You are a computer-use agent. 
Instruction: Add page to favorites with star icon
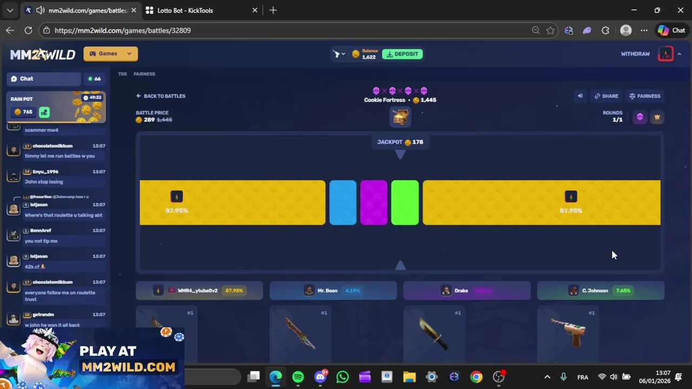point(550,30)
